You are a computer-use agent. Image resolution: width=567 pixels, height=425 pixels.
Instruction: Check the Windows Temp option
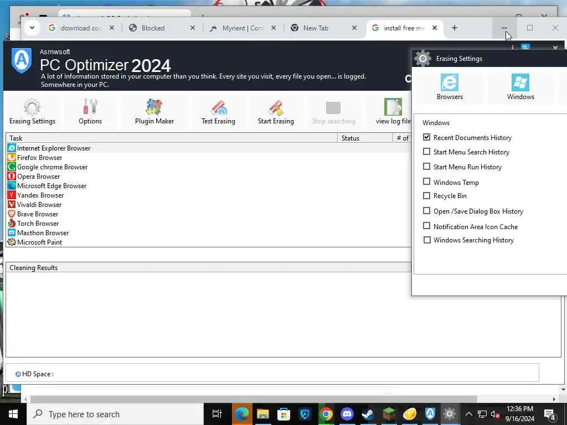[427, 182]
